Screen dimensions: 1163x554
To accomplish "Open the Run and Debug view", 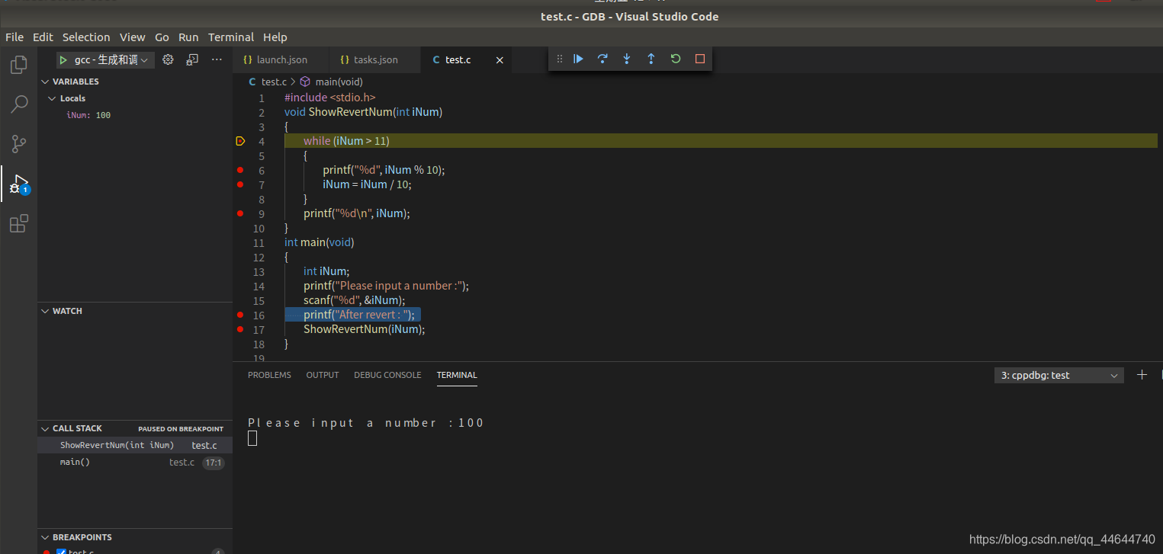I will tap(19, 184).
